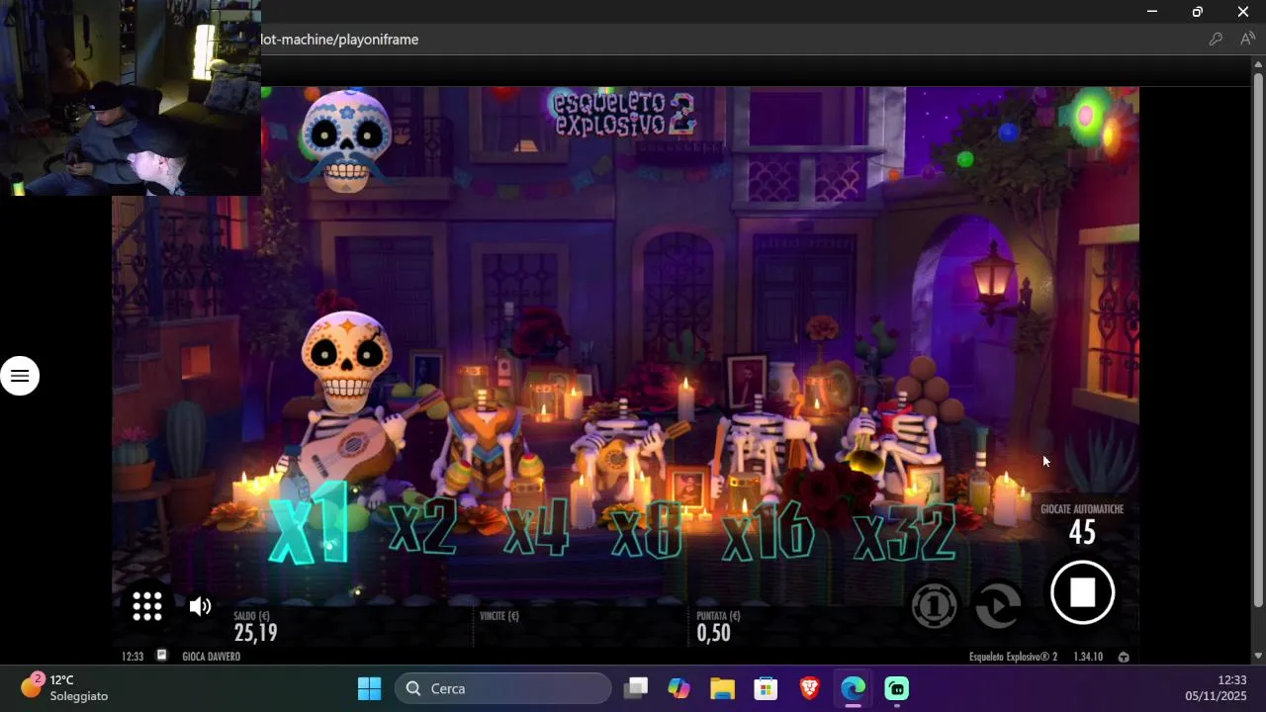
Task: Click the taskbar Cerca search box
Action: [x=503, y=688]
